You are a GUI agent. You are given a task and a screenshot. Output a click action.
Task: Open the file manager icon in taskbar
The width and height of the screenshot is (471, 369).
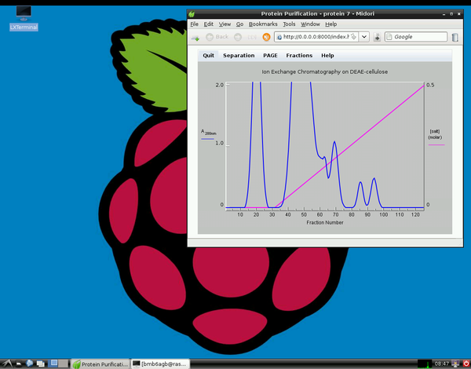[x=19, y=364]
